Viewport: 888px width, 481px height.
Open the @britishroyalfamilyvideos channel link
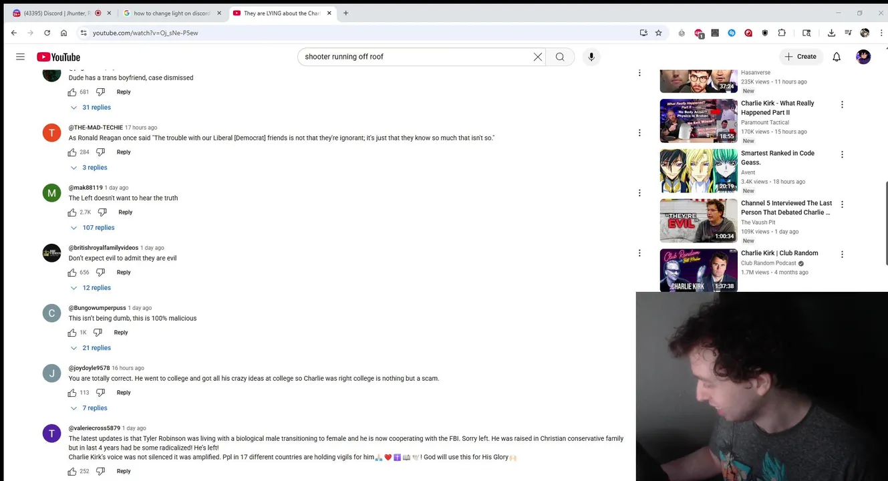click(x=104, y=248)
